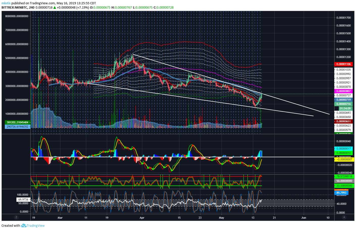356x230 pixels.
Task: Click the green 78.57298118 oscillator label
Action: coord(344,176)
